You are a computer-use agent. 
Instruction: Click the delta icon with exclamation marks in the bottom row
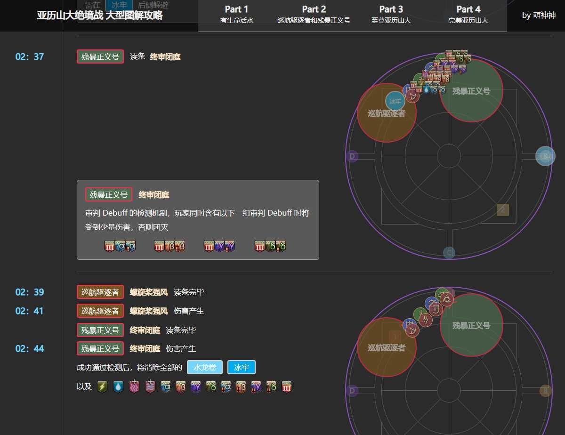point(271,387)
